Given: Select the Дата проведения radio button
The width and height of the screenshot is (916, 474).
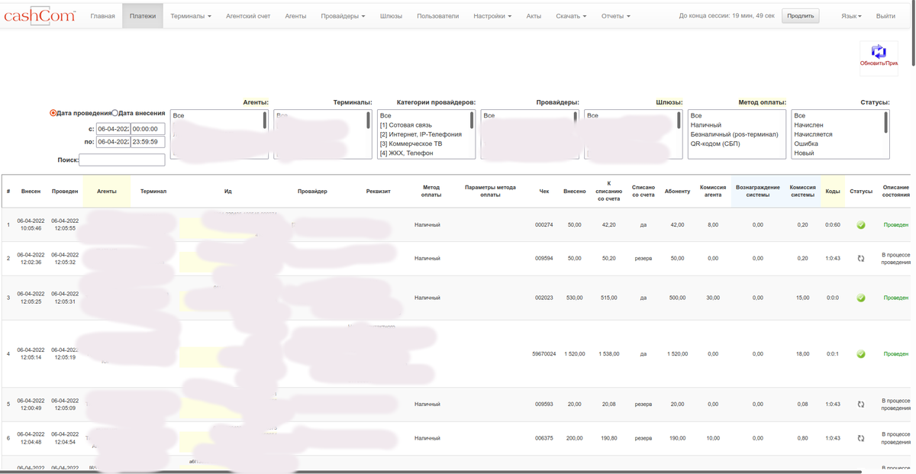Looking at the screenshot, I should (53, 113).
